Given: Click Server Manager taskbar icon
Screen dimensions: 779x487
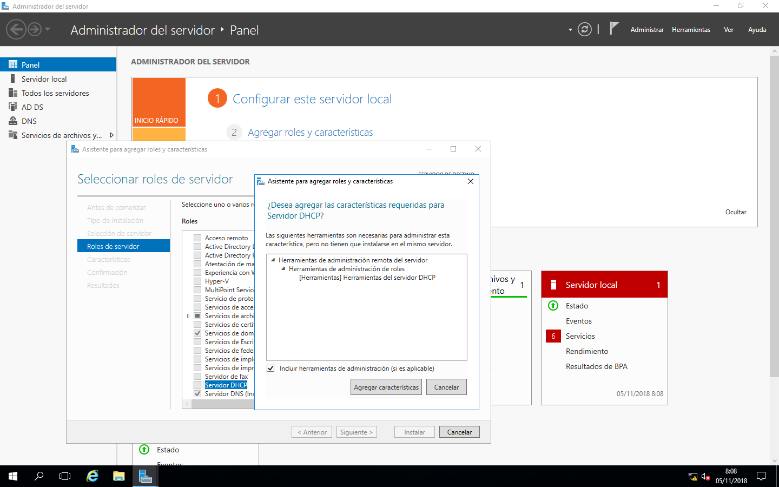Looking at the screenshot, I should [145, 476].
